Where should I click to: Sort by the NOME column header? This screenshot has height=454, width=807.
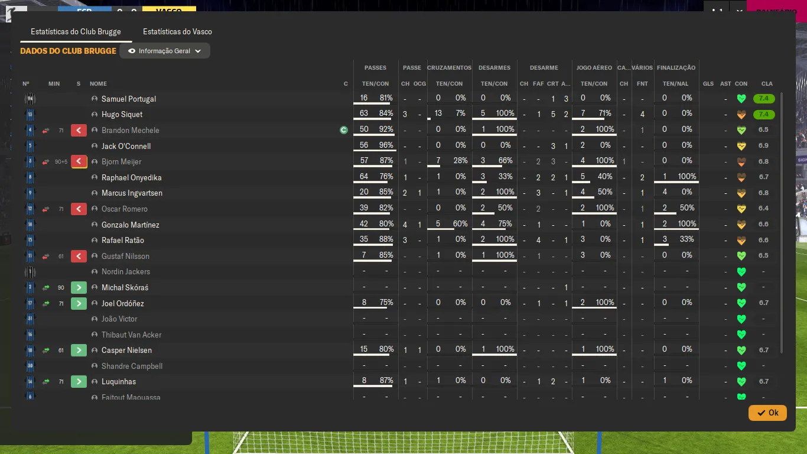(x=98, y=84)
